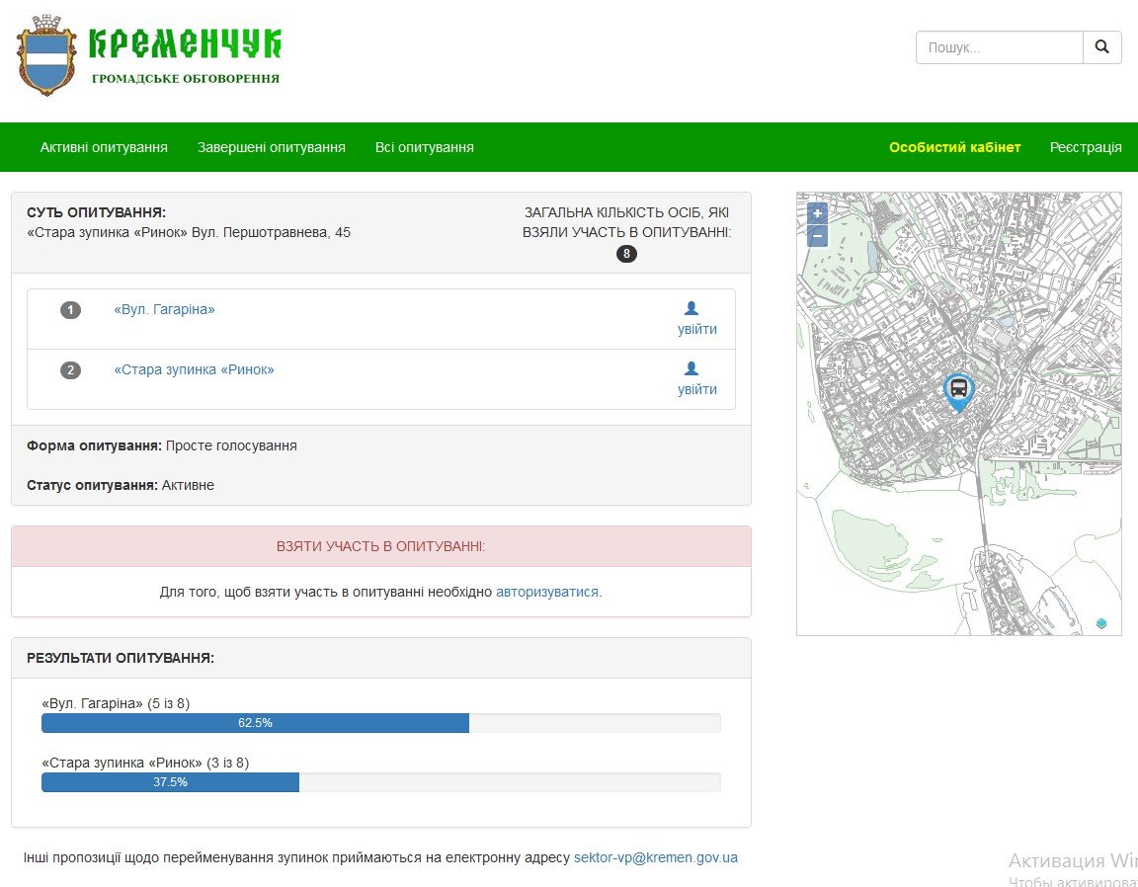Click the 62.5% result progress bar
The width and height of the screenshot is (1138, 887).
[x=255, y=723]
